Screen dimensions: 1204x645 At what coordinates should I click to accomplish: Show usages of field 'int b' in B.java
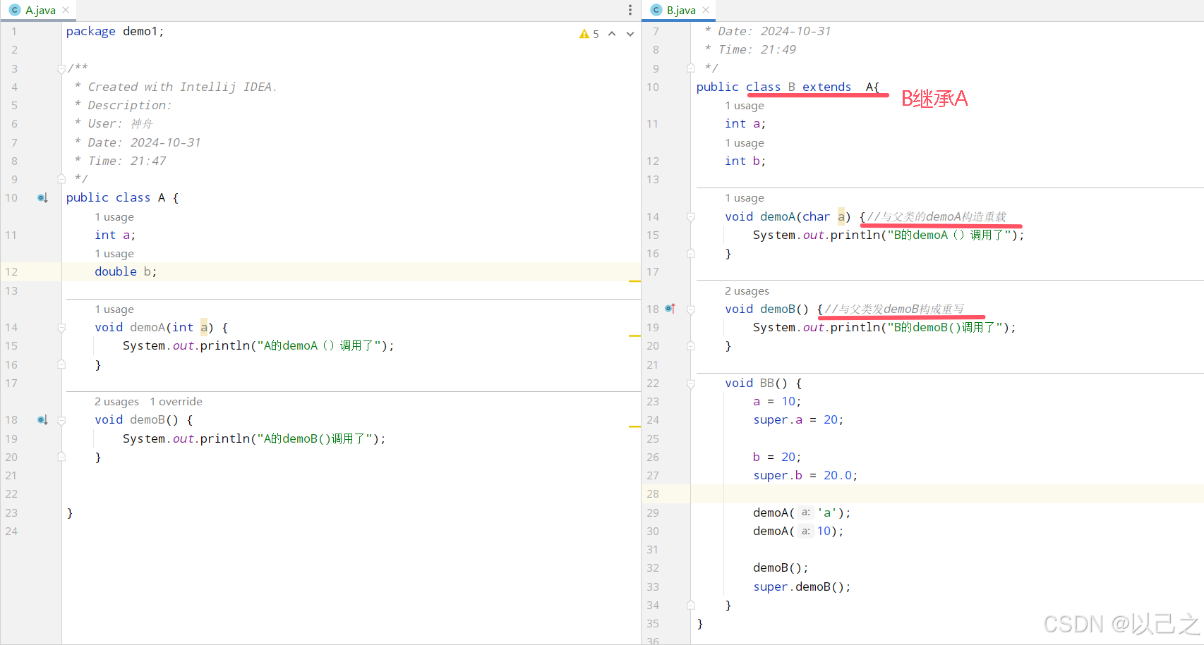tap(745, 143)
